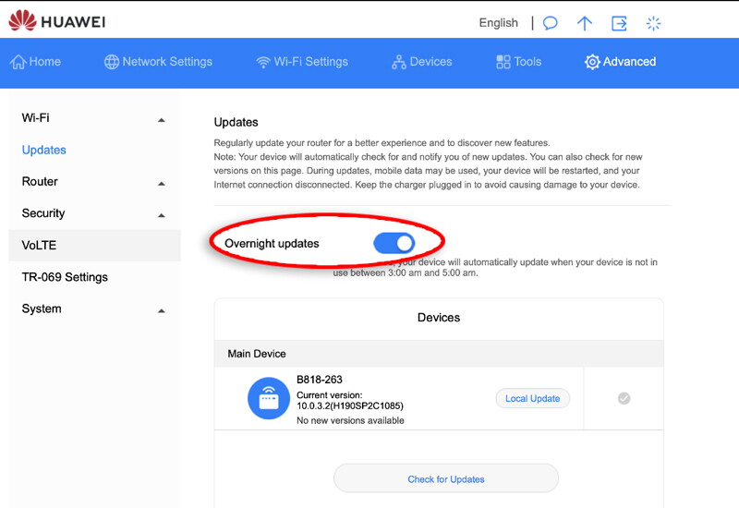Click the Huawei logo
Screen dimensions: 739x508
[56, 21]
